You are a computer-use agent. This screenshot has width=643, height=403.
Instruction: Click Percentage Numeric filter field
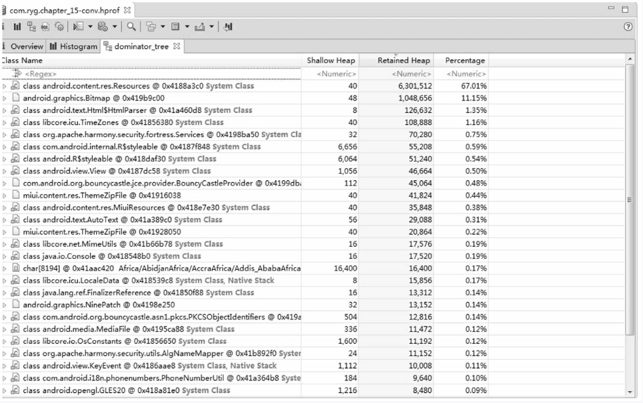[461, 74]
